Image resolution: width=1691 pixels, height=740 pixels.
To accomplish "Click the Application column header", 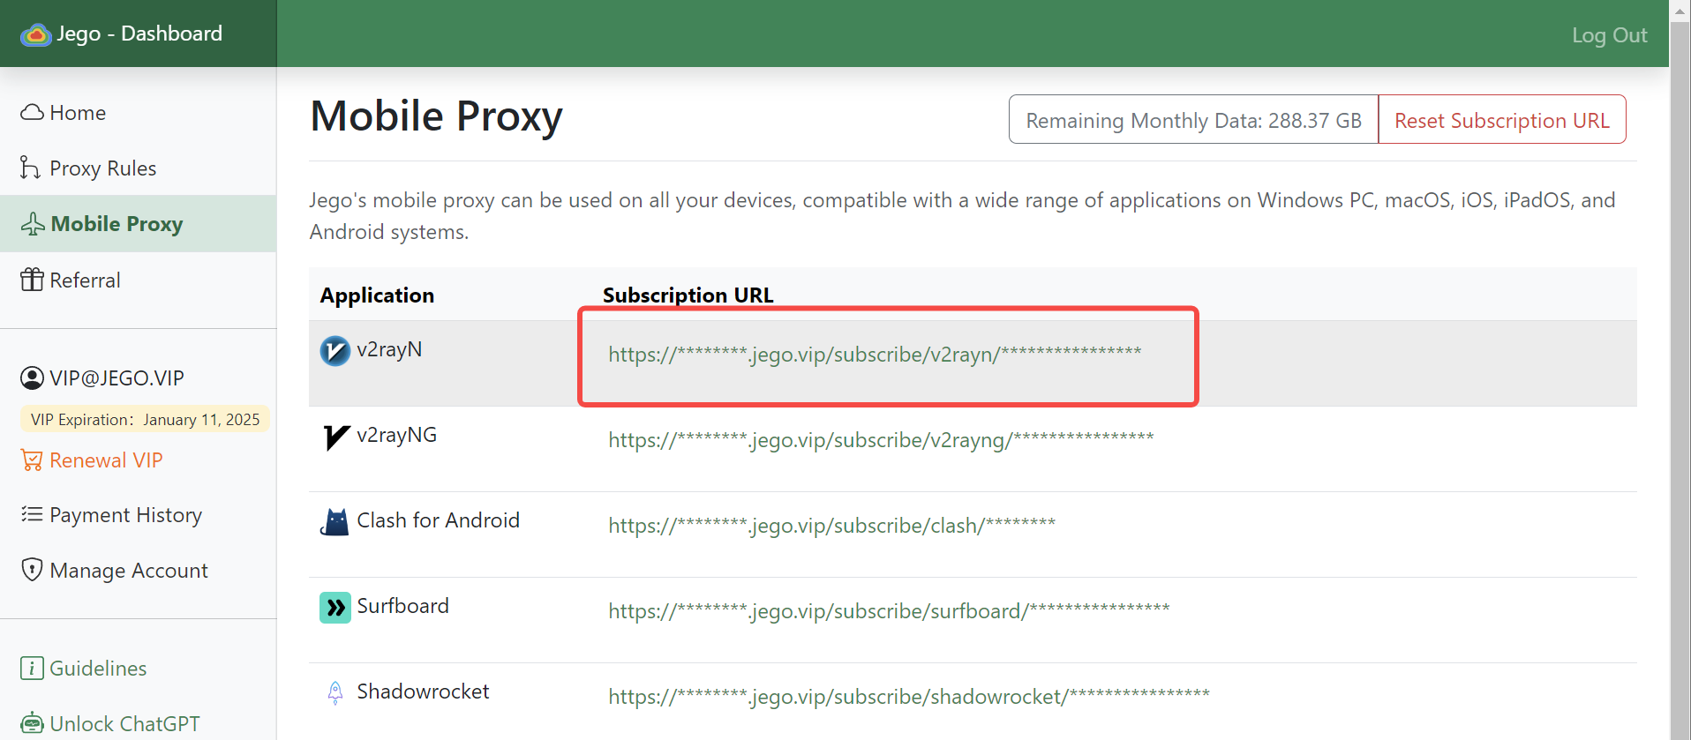I will 377,295.
